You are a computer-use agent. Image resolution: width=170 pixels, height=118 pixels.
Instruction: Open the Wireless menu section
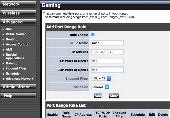[x=18, y=13]
